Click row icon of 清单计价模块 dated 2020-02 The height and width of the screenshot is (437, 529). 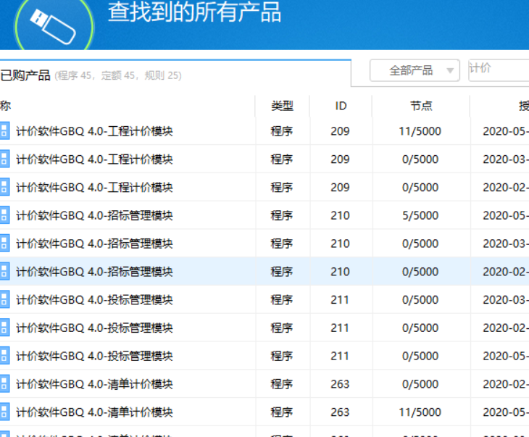click(x=4, y=383)
